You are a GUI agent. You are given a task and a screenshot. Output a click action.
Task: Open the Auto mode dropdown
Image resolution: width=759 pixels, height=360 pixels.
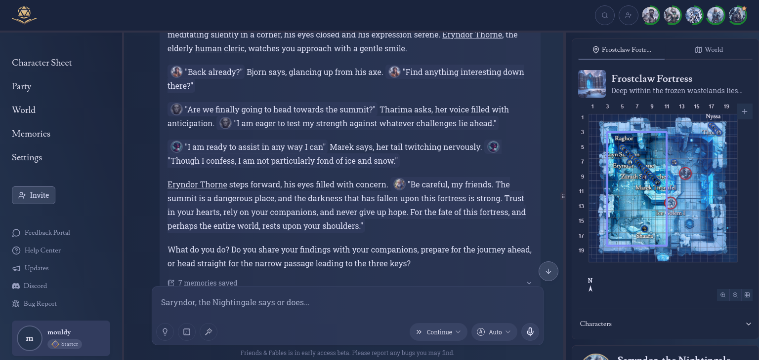click(494, 332)
